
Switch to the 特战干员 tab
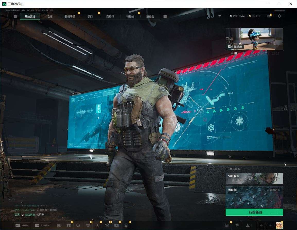(x=70, y=16)
